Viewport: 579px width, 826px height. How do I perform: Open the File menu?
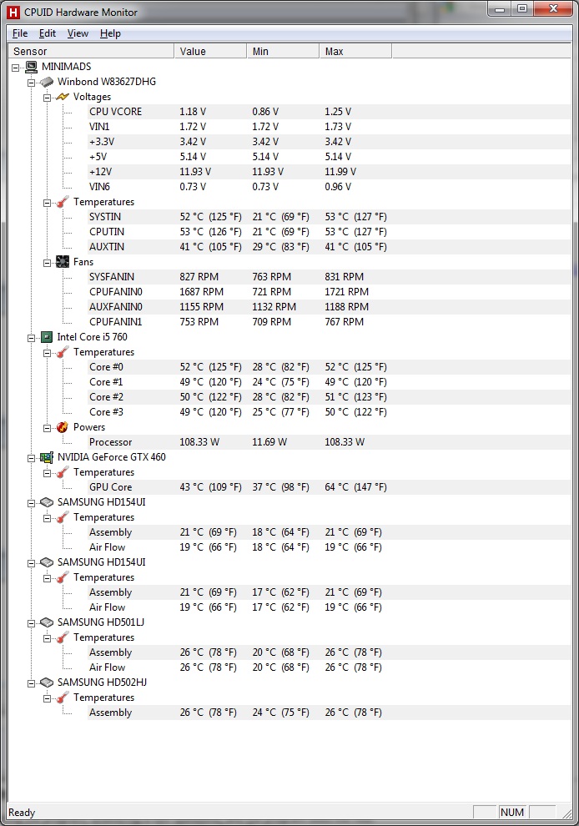tap(20, 33)
